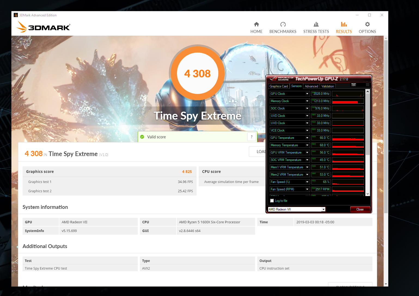Click the Graphics score 4 825 value

[187, 172]
